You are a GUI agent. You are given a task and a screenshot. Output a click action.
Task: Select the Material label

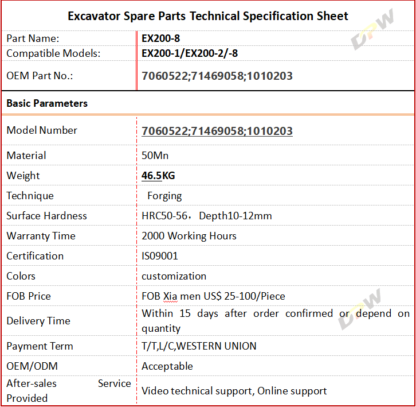pos(26,156)
